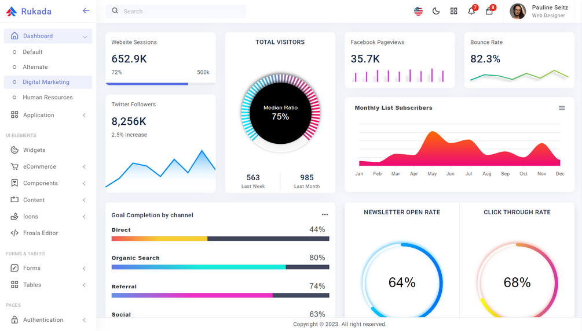
Task: Open the apps grid icon
Action: pos(453,11)
